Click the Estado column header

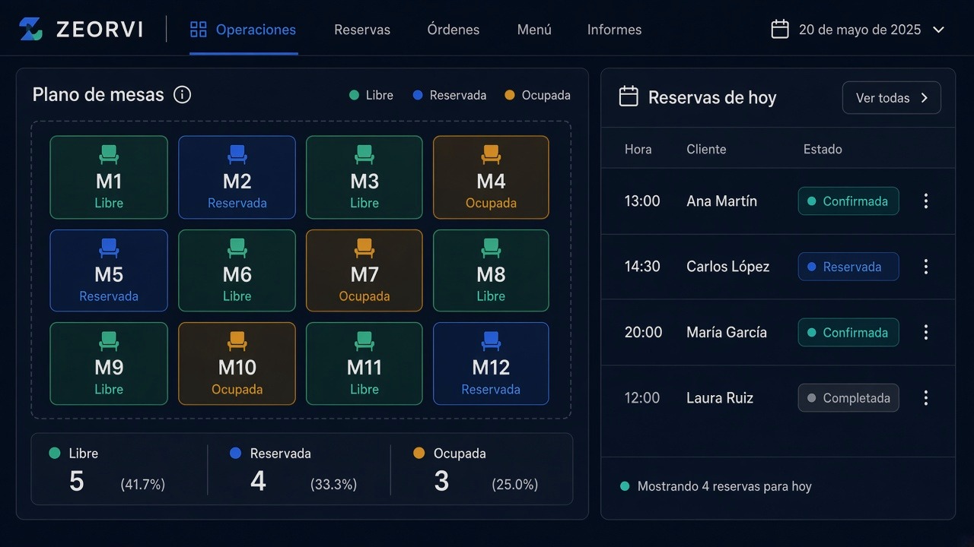coord(823,149)
